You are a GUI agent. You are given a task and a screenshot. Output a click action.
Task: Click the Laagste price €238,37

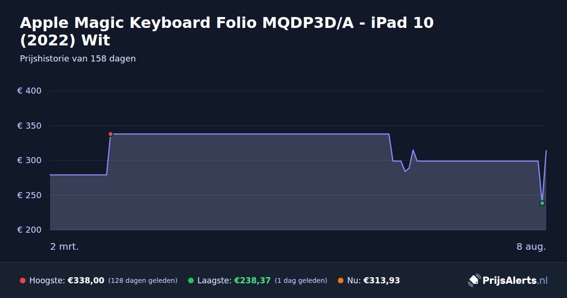tap(252, 280)
